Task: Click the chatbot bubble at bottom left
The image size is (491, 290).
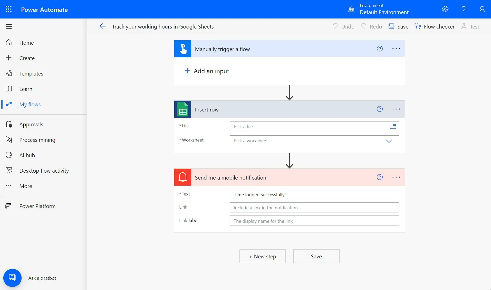Action: tap(12, 278)
